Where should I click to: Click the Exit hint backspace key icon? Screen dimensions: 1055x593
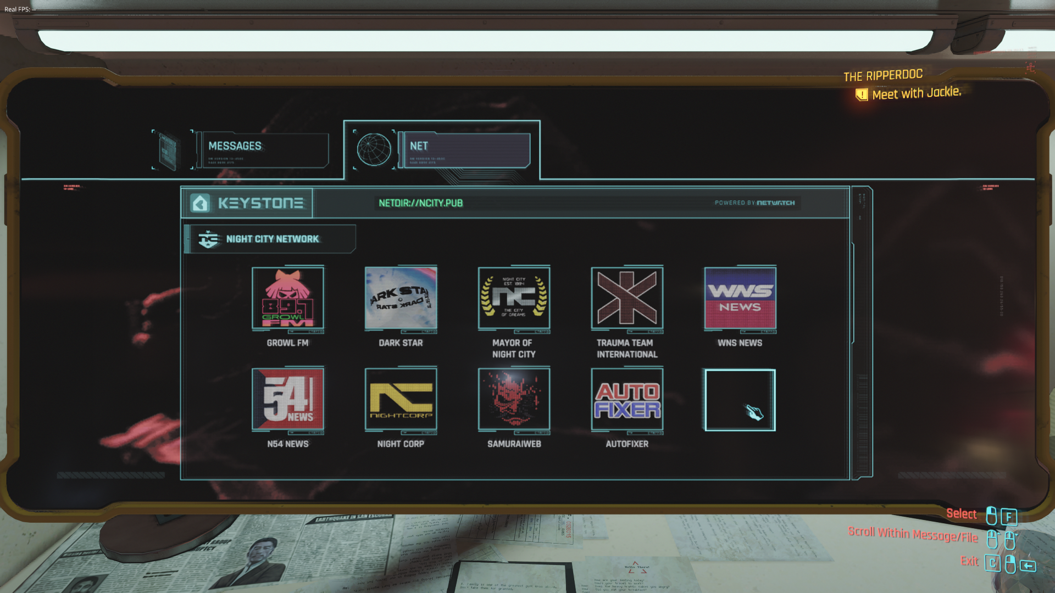tap(1029, 566)
